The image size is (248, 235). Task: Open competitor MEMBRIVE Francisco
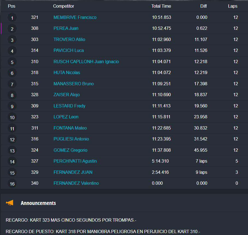pos(75,17)
